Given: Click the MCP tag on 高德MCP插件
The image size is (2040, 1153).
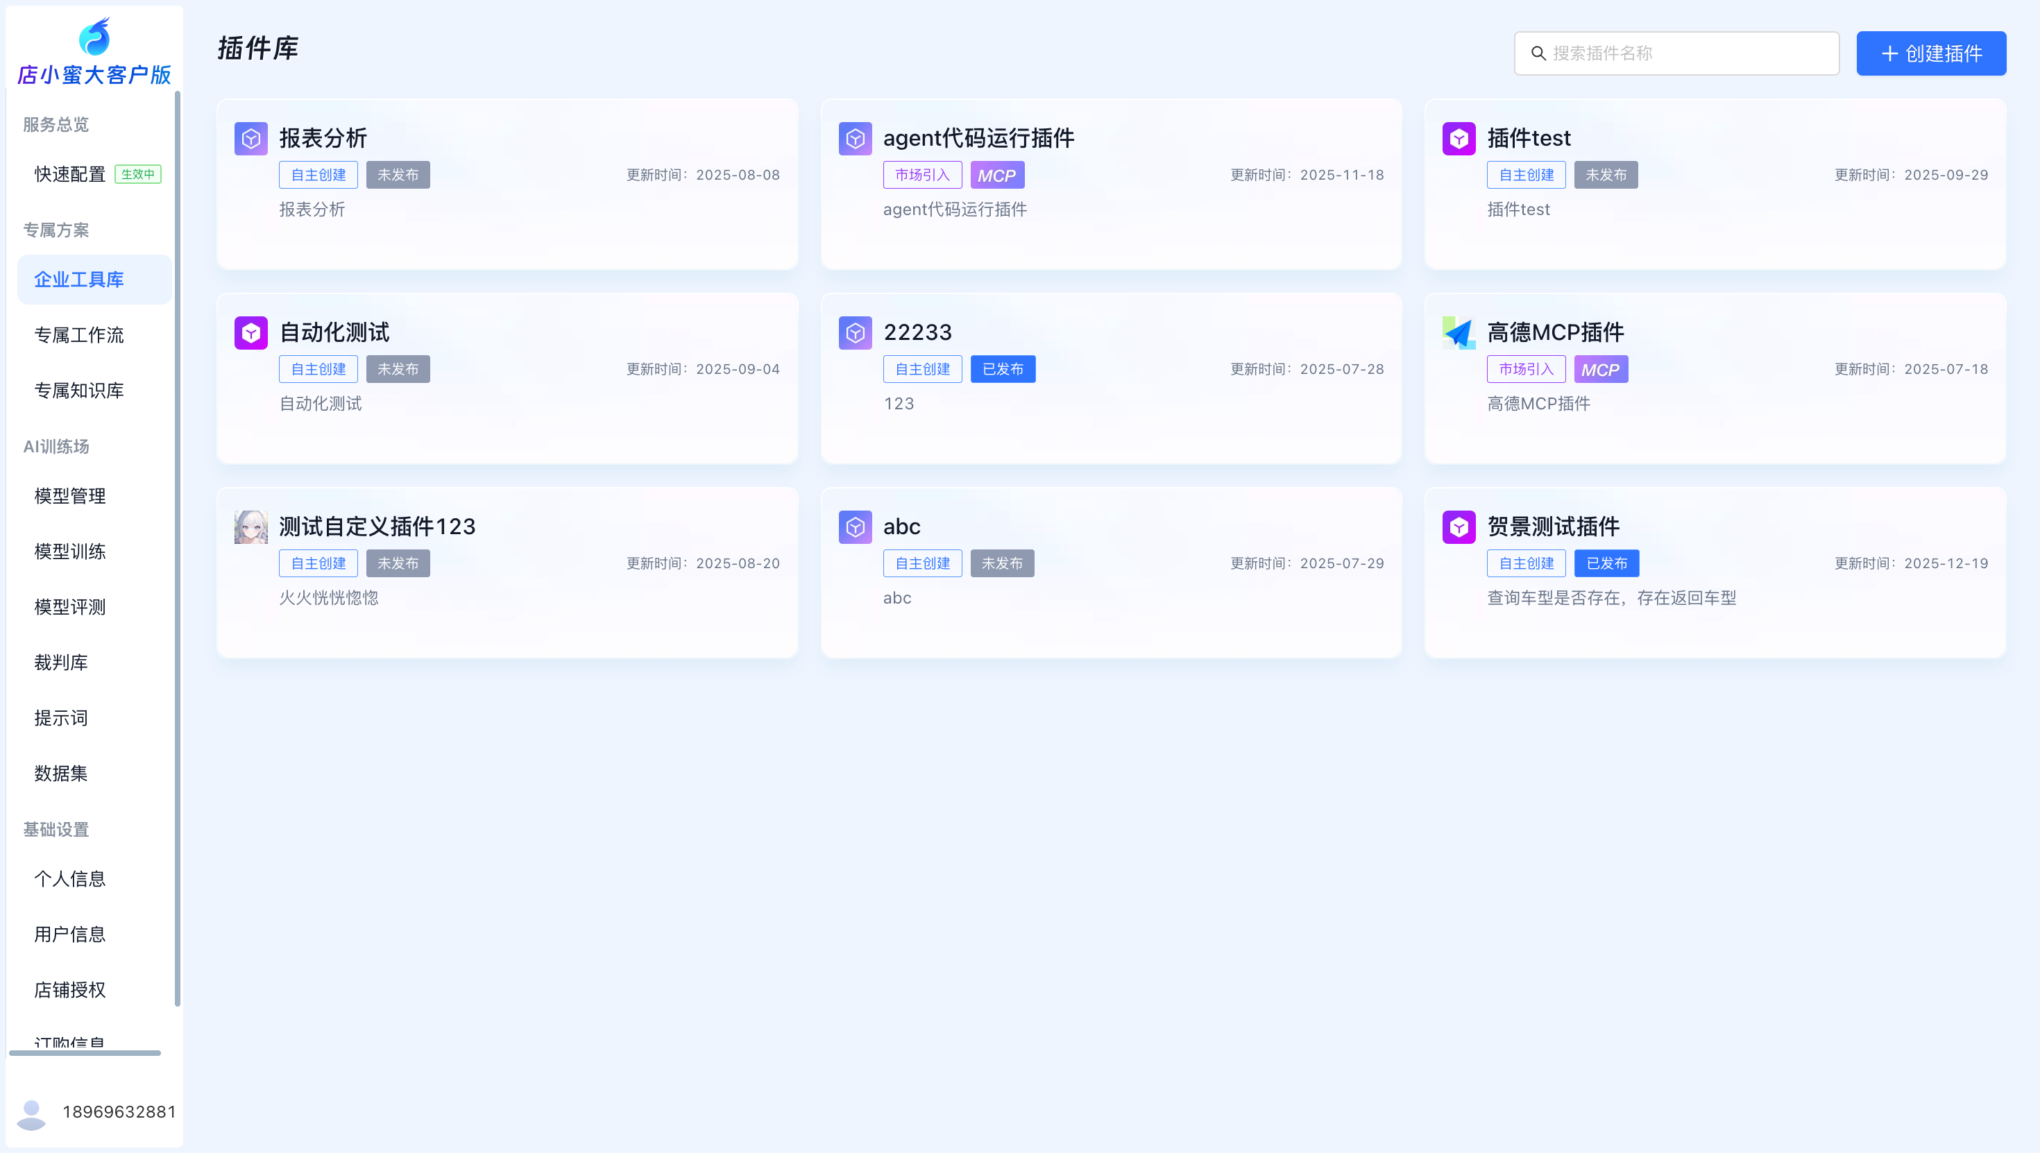Looking at the screenshot, I should pyautogui.click(x=1601, y=369).
